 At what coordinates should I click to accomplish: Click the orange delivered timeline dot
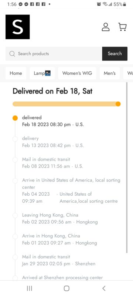coord(15,118)
